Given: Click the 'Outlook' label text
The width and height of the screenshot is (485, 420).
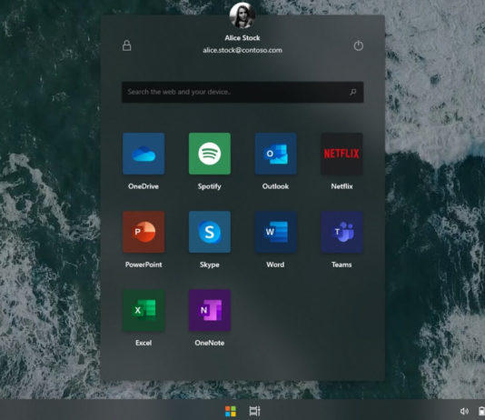Looking at the screenshot, I should coord(275,186).
